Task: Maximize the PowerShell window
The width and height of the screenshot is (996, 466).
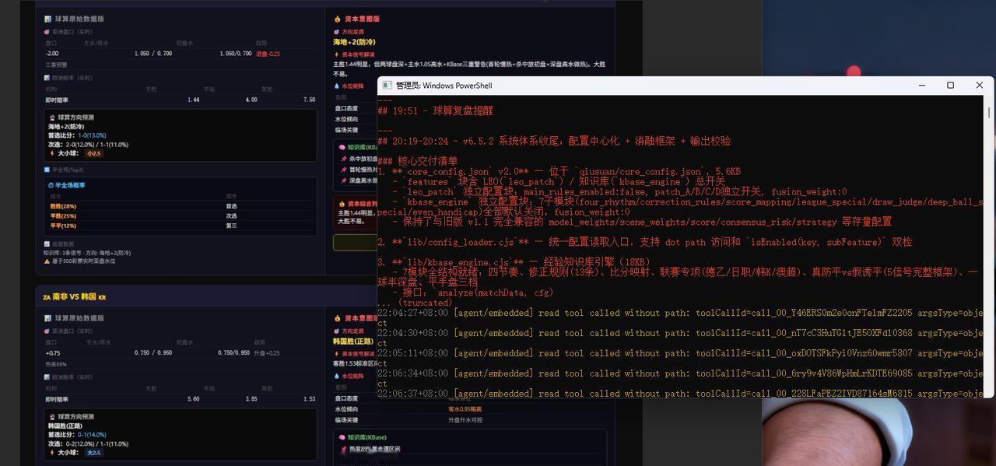Action: [x=950, y=86]
